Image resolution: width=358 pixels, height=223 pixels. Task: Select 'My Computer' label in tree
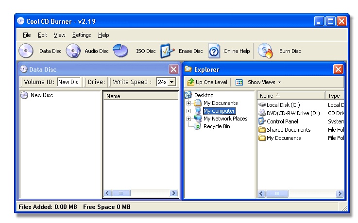219,111
